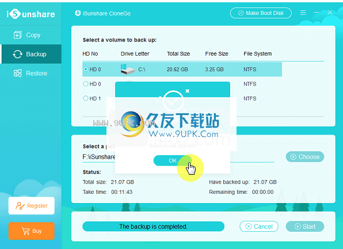The image size is (343, 249).
Task: Click the Restore grid icon
Action: click(x=17, y=73)
